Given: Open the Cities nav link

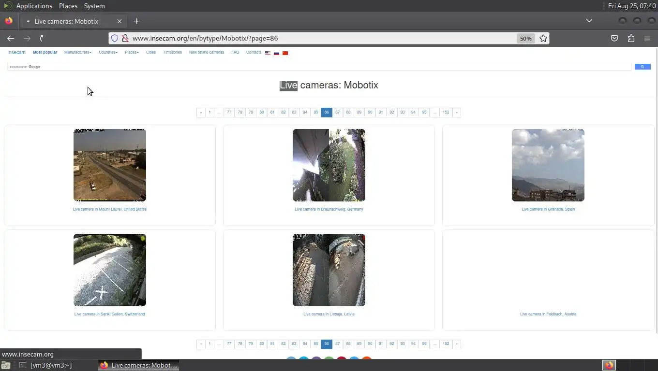Looking at the screenshot, I should [151, 52].
